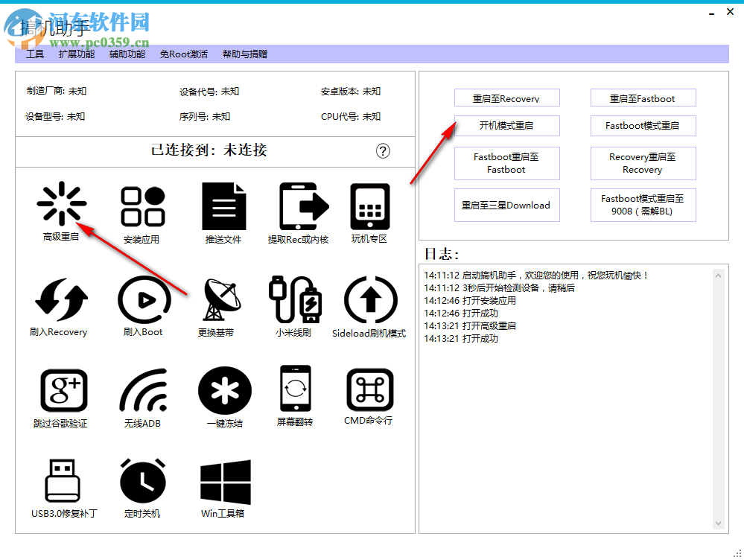The width and height of the screenshot is (744, 560).
Task: Open the 高级重启 advanced reboot icon
Action: pos(62,203)
